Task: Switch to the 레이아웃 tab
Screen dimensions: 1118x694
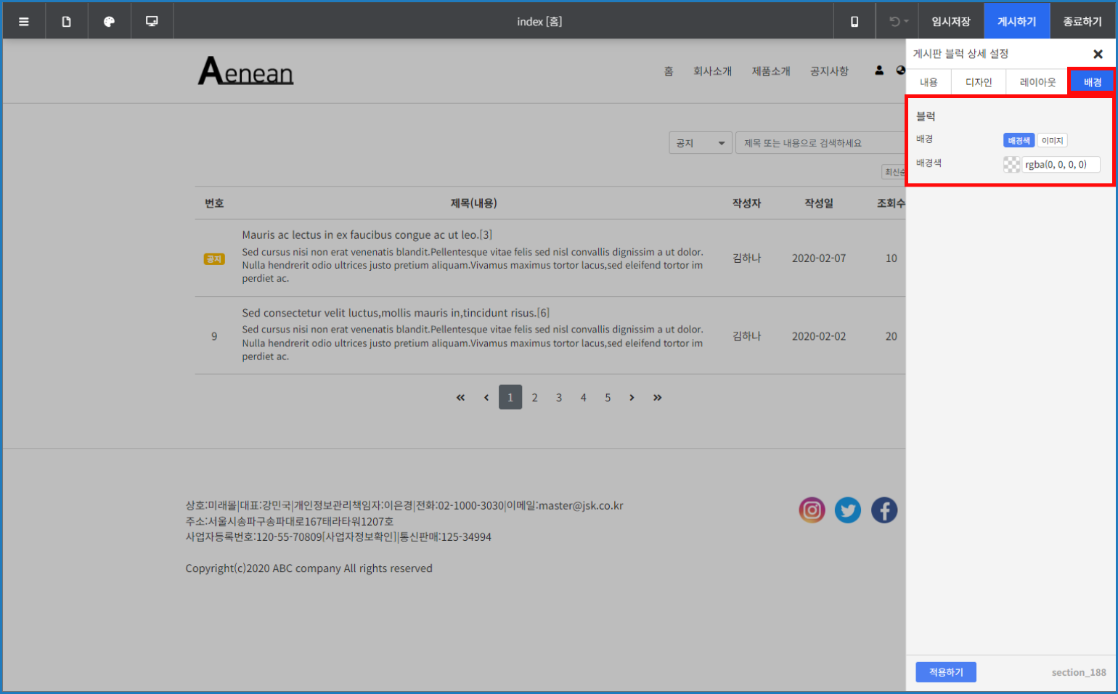Action: click(1037, 82)
